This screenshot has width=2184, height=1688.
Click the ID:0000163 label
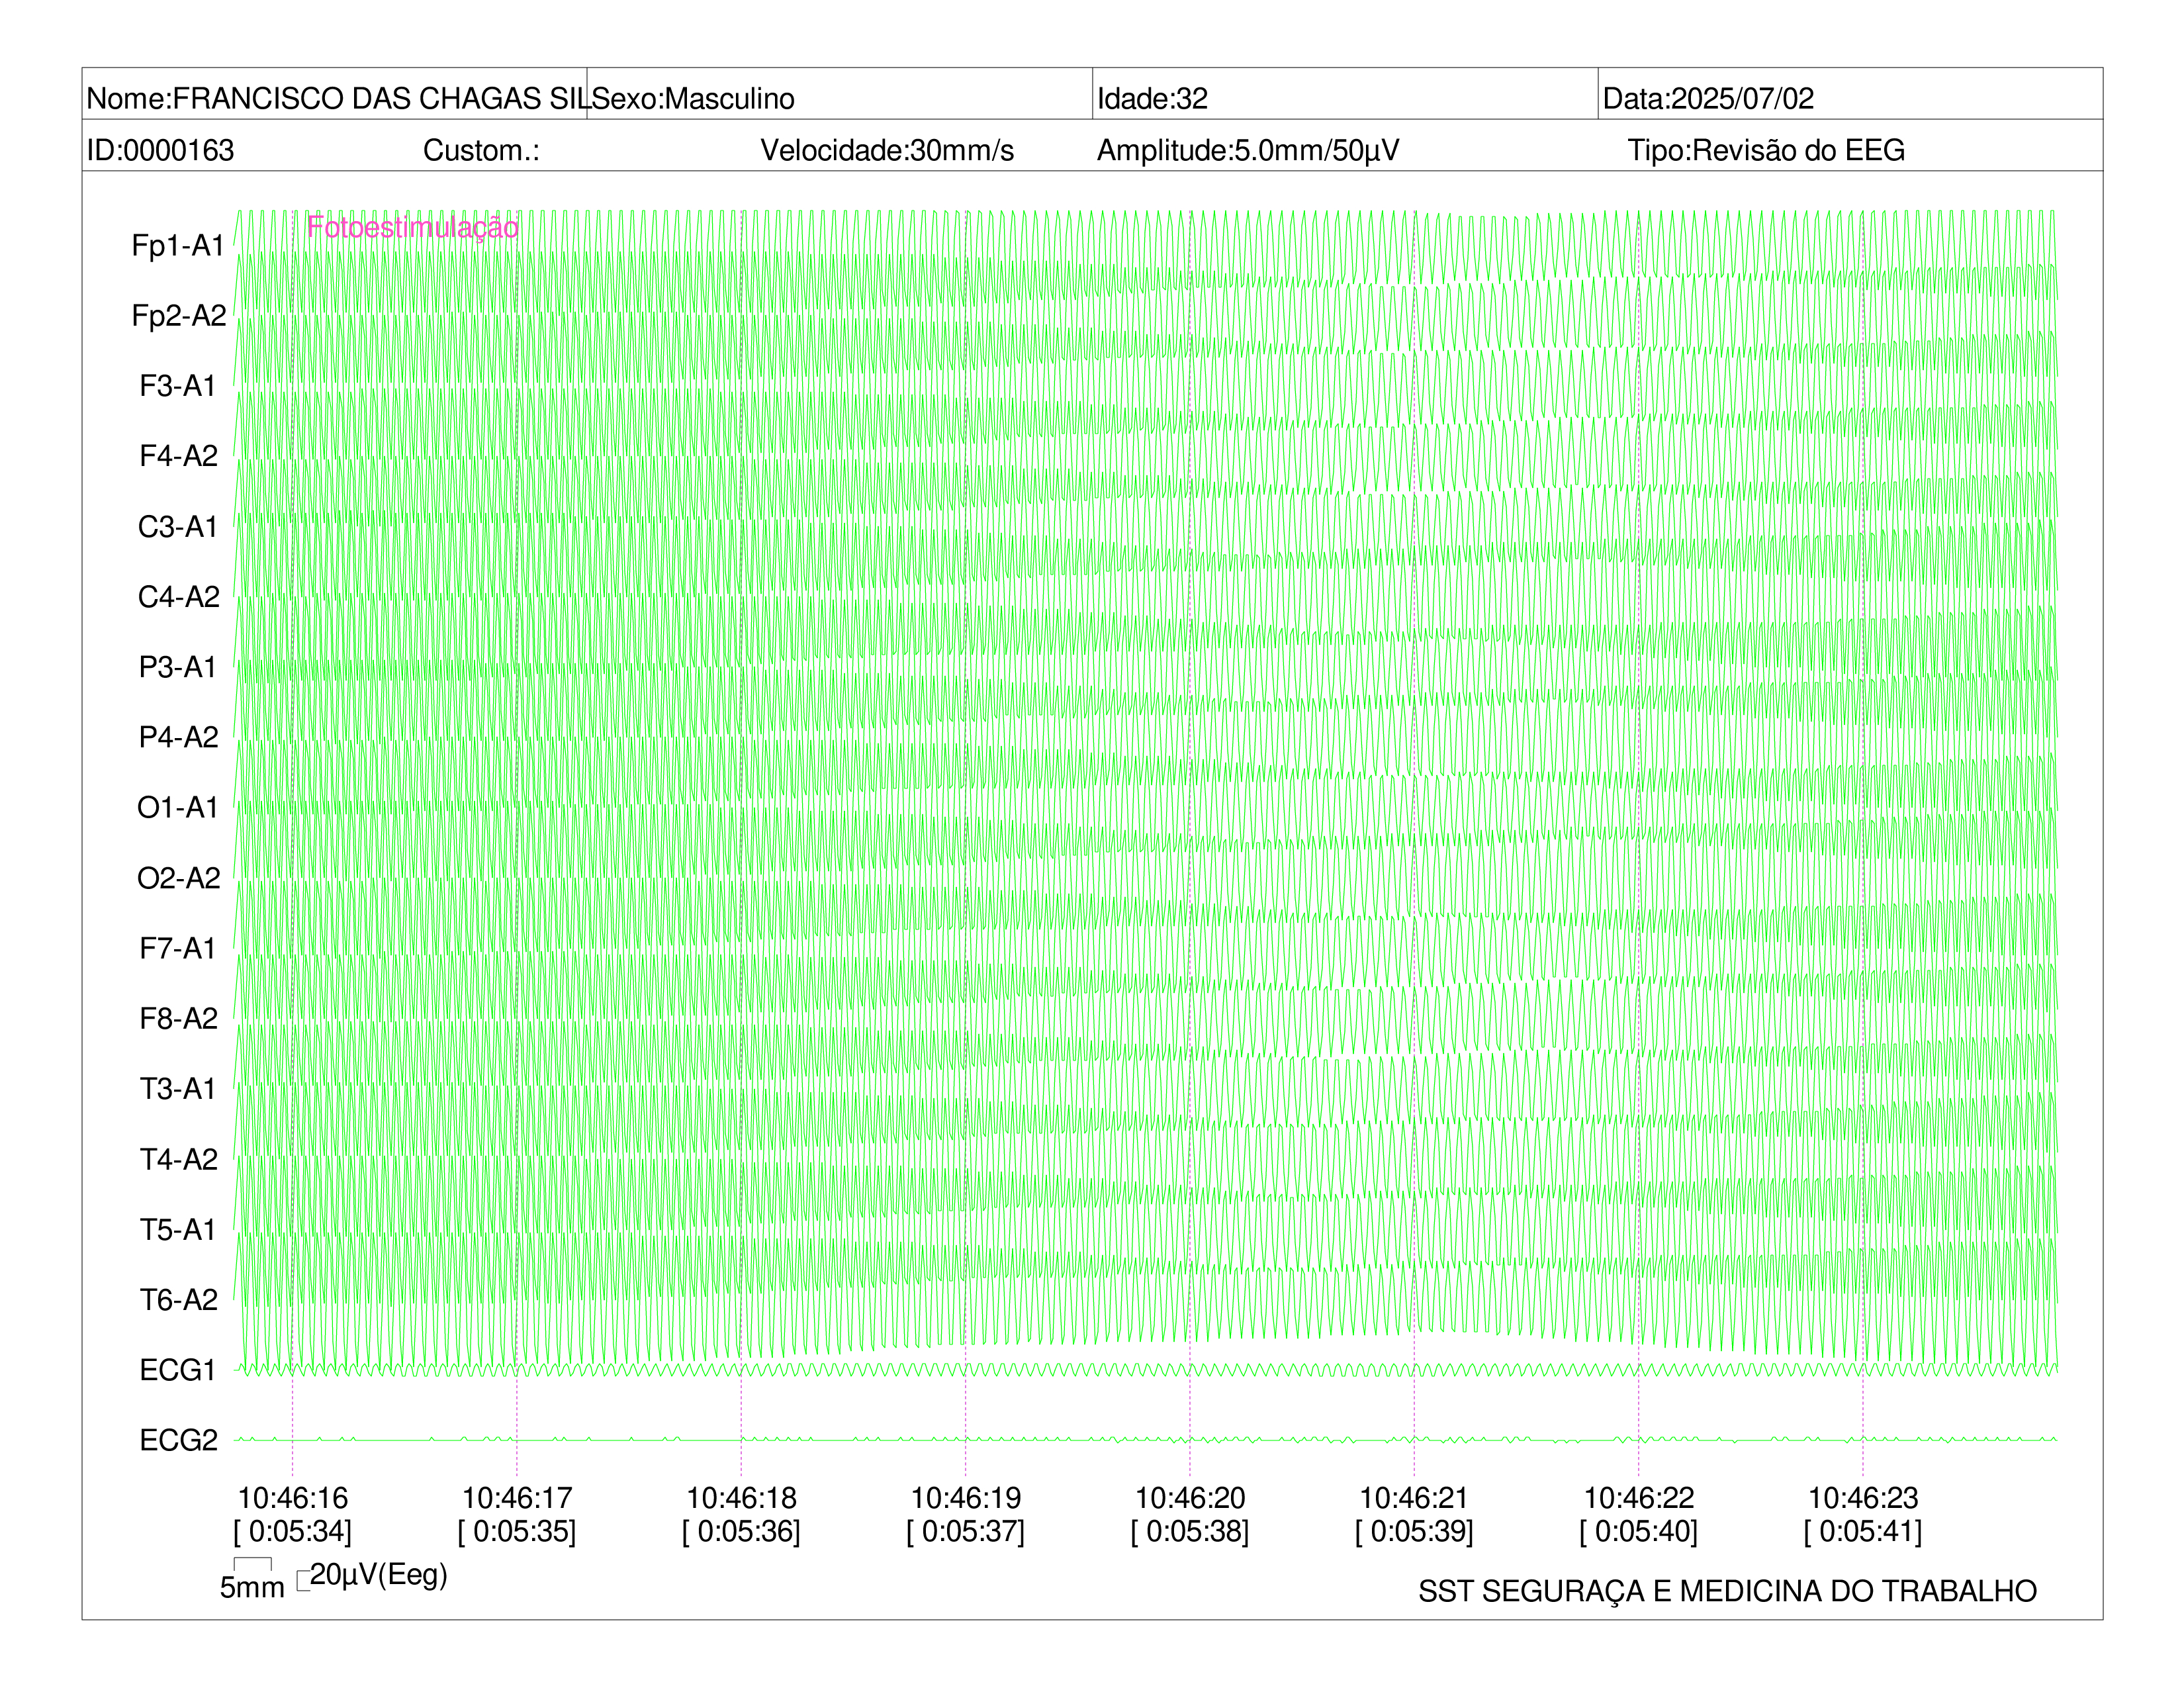[161, 150]
